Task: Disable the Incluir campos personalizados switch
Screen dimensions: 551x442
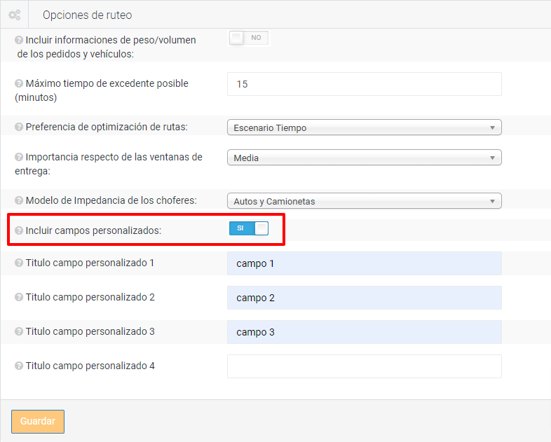Action: 248,228
